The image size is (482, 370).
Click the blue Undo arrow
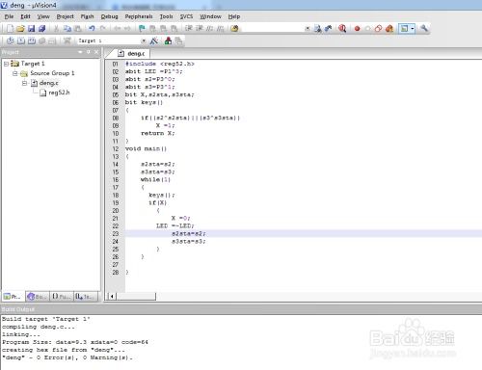pos(92,29)
